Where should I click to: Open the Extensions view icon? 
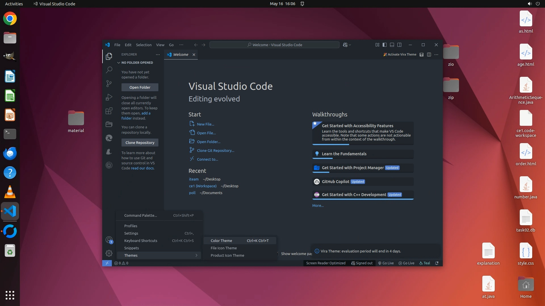(x=109, y=111)
